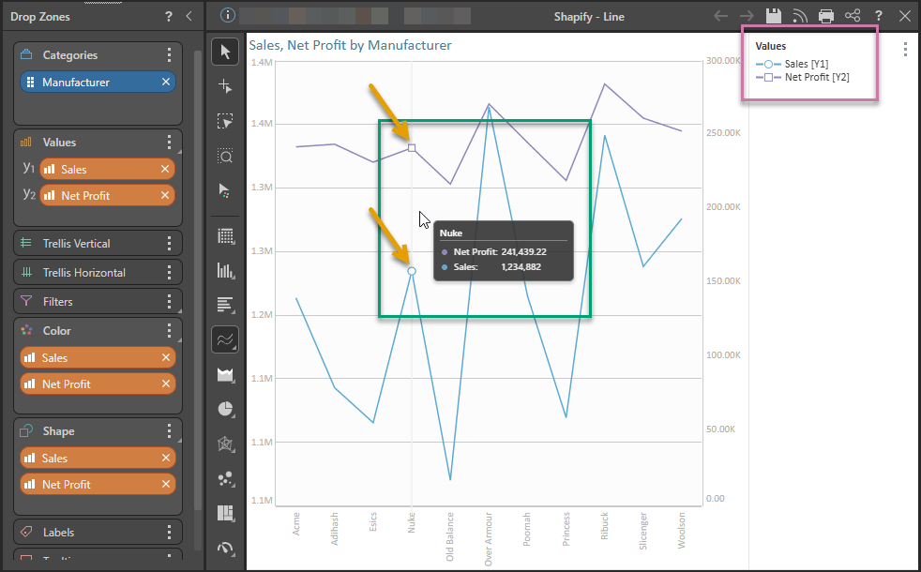Open the legend panel options menu
921x572 pixels.
click(x=905, y=50)
